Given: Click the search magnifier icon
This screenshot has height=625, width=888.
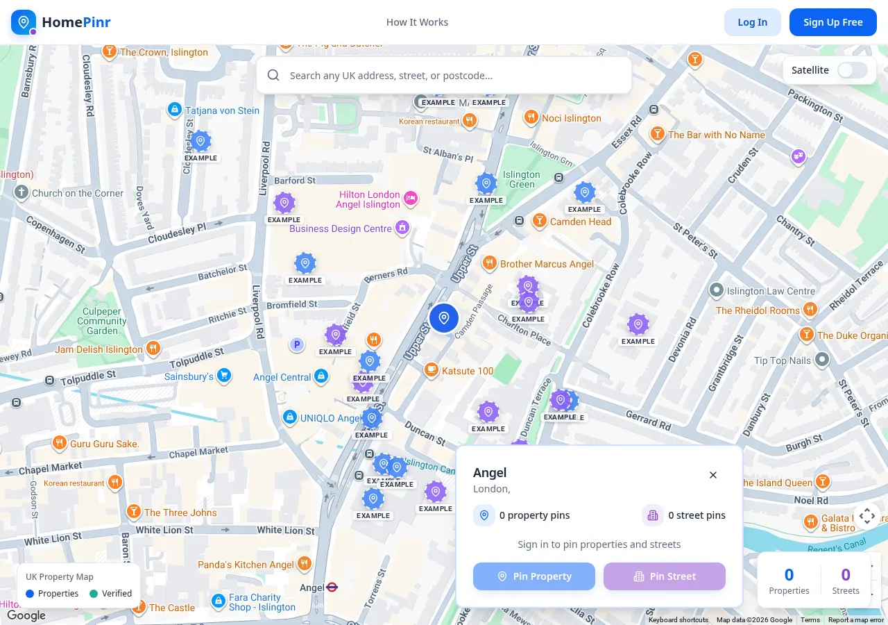Looking at the screenshot, I should [273, 75].
